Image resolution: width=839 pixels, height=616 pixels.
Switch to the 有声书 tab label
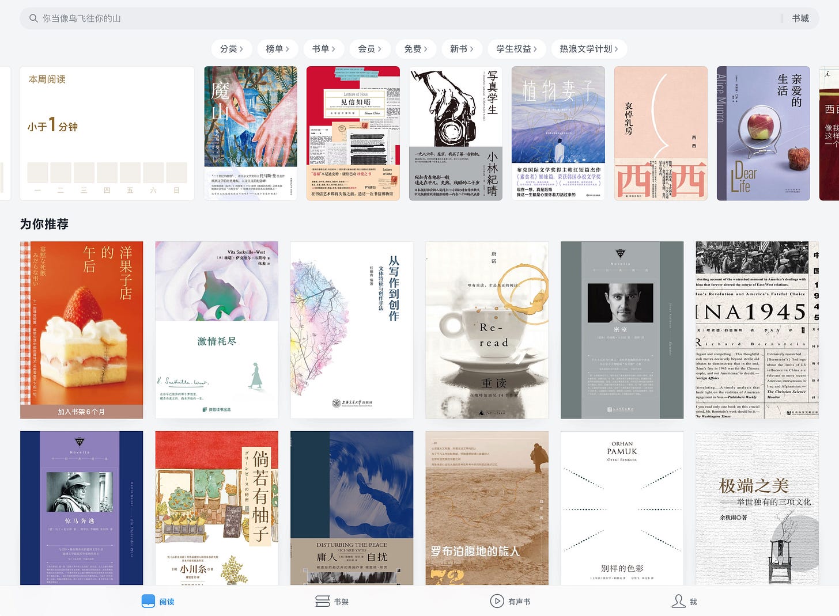519,602
